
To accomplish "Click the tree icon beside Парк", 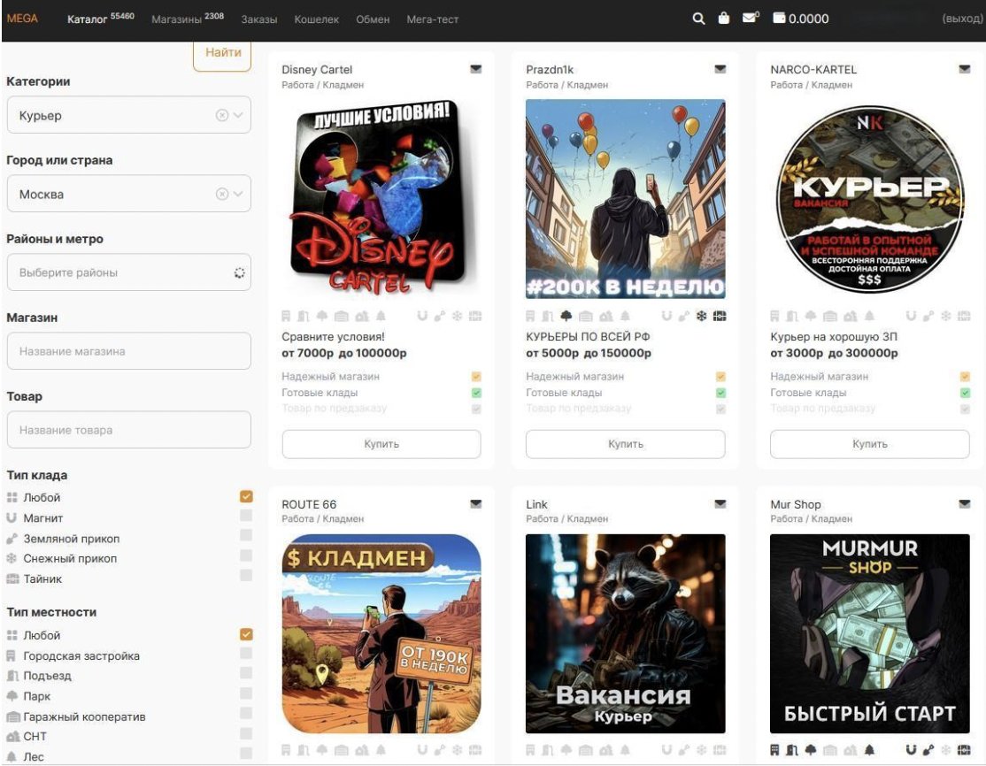I will [12, 695].
